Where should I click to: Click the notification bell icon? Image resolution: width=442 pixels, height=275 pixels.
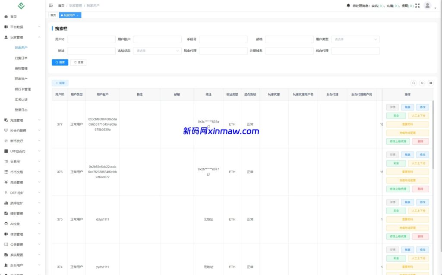348,6
